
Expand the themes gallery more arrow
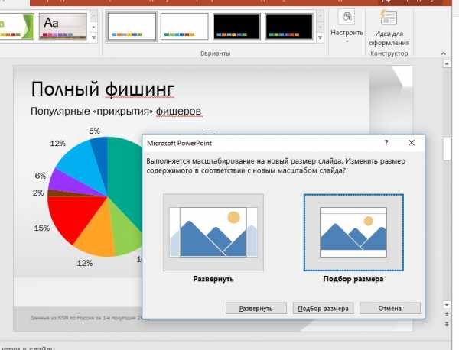tap(93, 37)
